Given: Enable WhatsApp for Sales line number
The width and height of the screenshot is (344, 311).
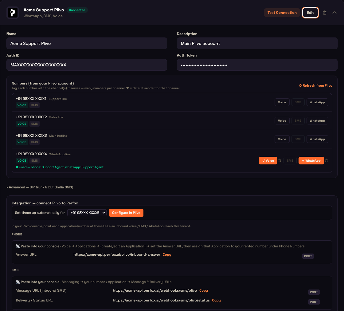Looking at the screenshot, I should click(317, 121).
